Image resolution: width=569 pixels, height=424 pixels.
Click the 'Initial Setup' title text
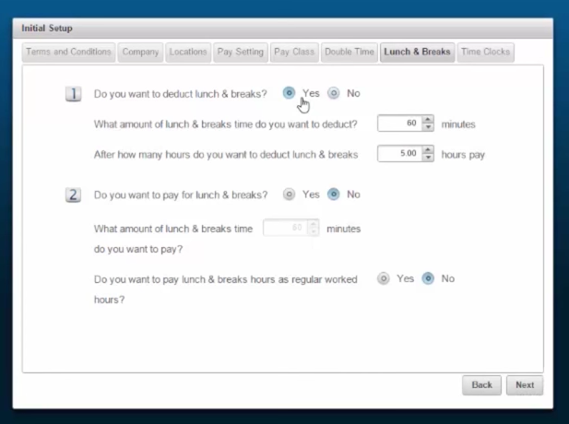pos(47,29)
